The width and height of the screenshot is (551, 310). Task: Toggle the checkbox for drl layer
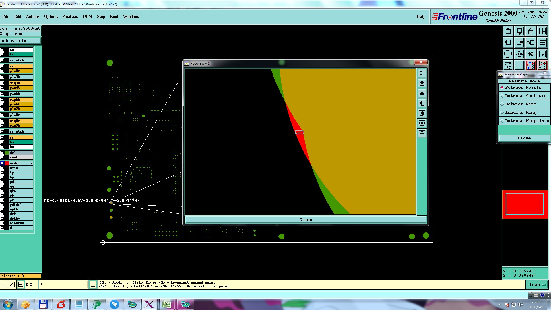[2, 153]
